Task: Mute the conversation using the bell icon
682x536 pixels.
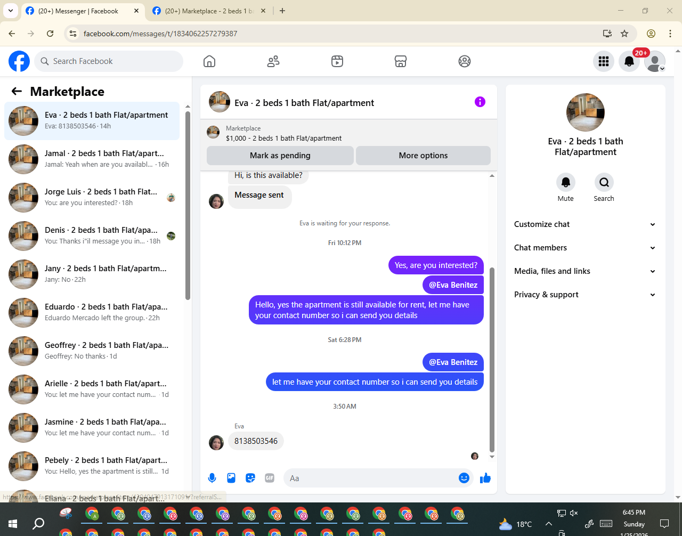Action: [566, 182]
